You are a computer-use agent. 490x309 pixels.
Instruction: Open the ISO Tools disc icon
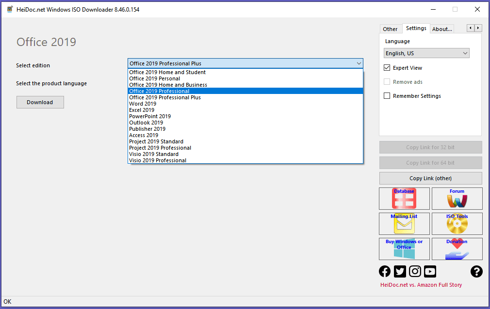tap(457, 224)
